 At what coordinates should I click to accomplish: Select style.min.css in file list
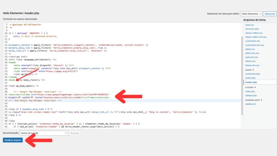coord(251,57)
